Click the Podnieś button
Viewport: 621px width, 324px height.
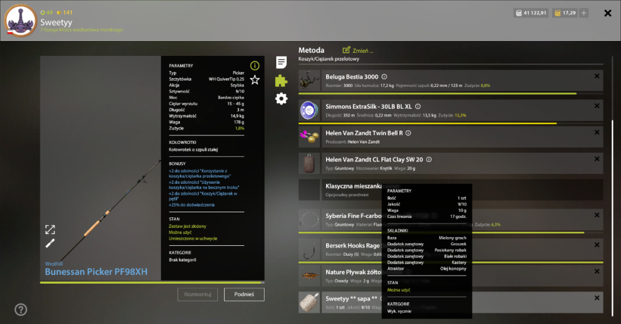[244, 294]
